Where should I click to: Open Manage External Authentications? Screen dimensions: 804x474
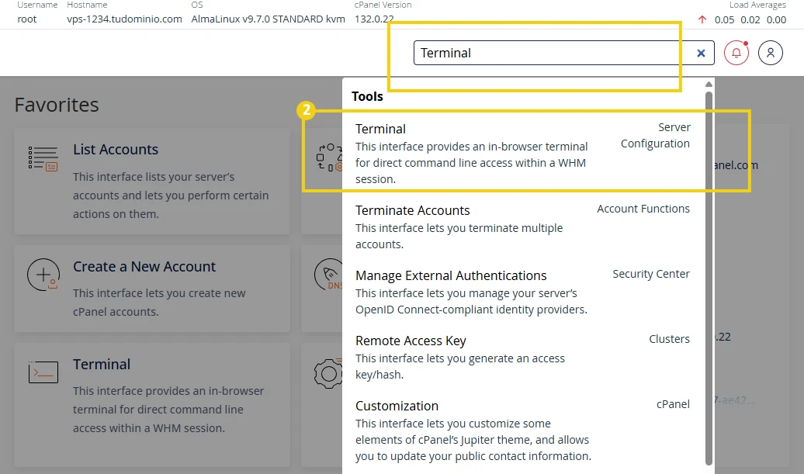point(451,275)
